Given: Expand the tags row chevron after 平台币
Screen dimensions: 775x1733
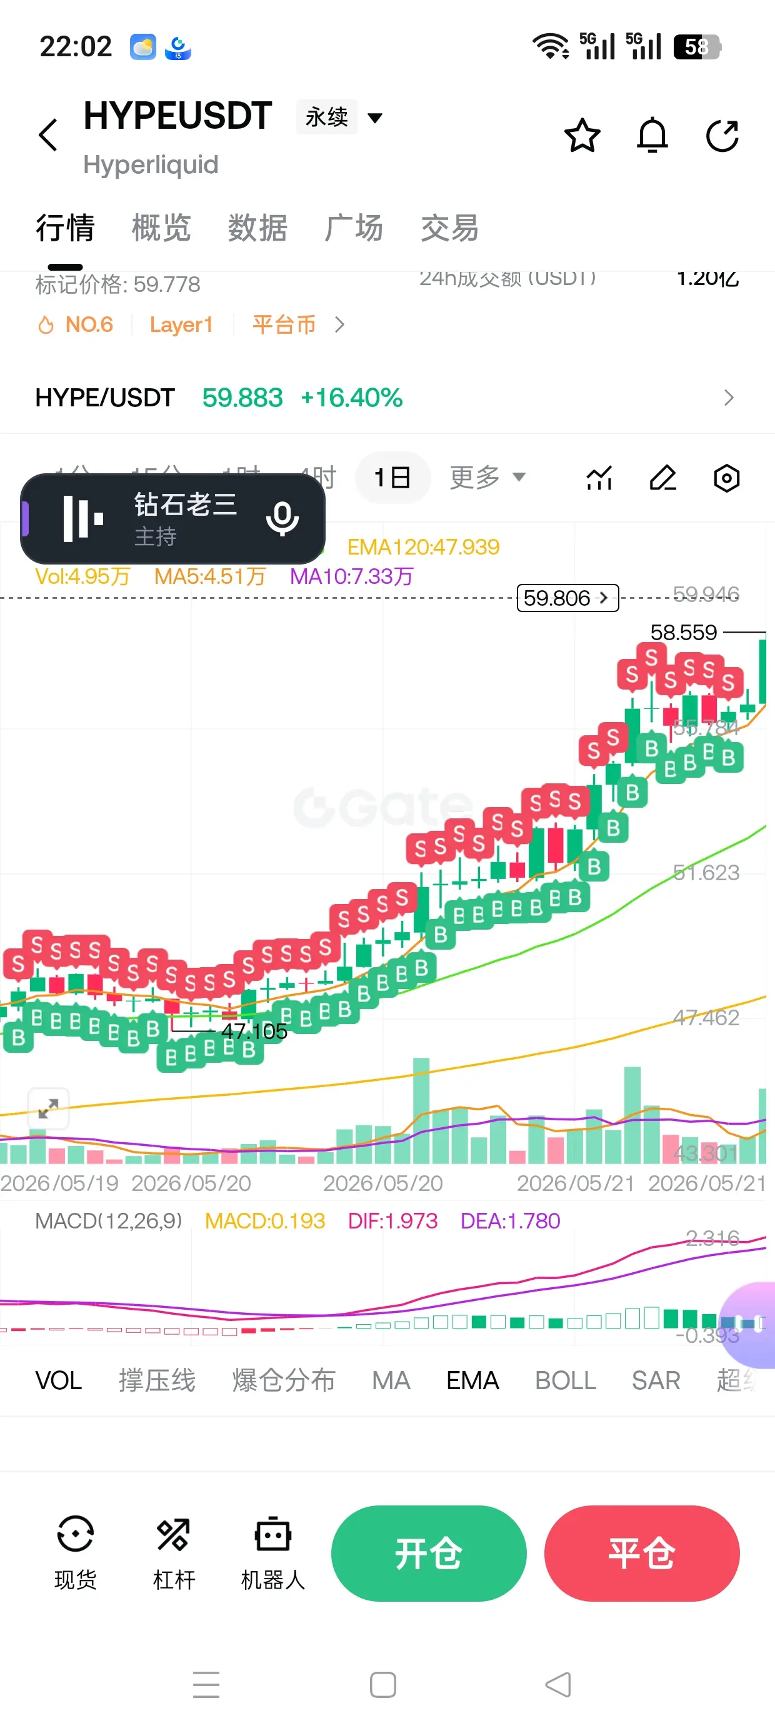Looking at the screenshot, I should [339, 325].
